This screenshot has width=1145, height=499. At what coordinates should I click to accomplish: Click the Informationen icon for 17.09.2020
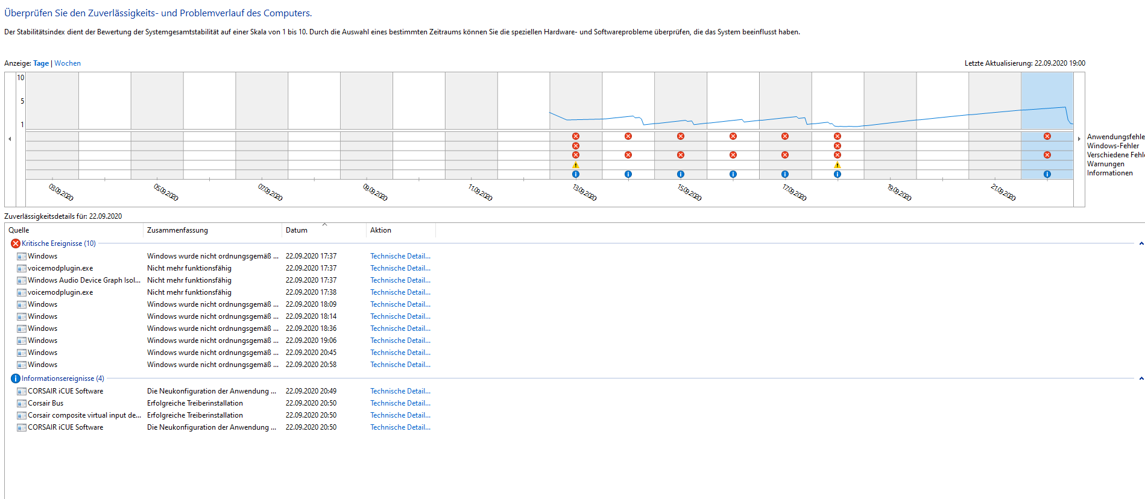(785, 174)
